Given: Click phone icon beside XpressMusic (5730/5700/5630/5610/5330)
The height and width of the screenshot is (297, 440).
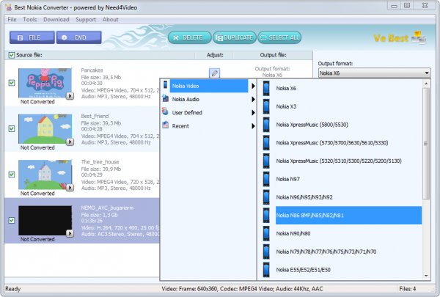Looking at the screenshot, I should pyautogui.click(x=266, y=143).
